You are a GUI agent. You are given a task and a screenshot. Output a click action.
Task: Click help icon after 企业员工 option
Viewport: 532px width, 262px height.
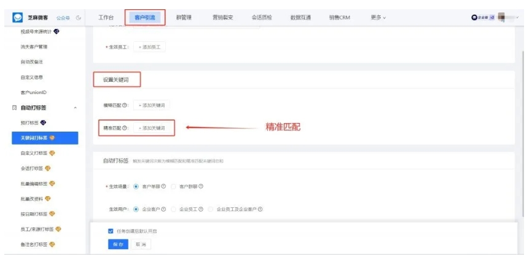[201, 209]
